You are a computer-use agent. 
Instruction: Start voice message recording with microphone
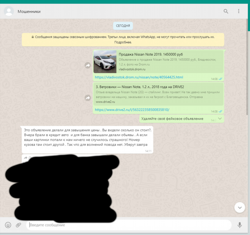point(240,225)
